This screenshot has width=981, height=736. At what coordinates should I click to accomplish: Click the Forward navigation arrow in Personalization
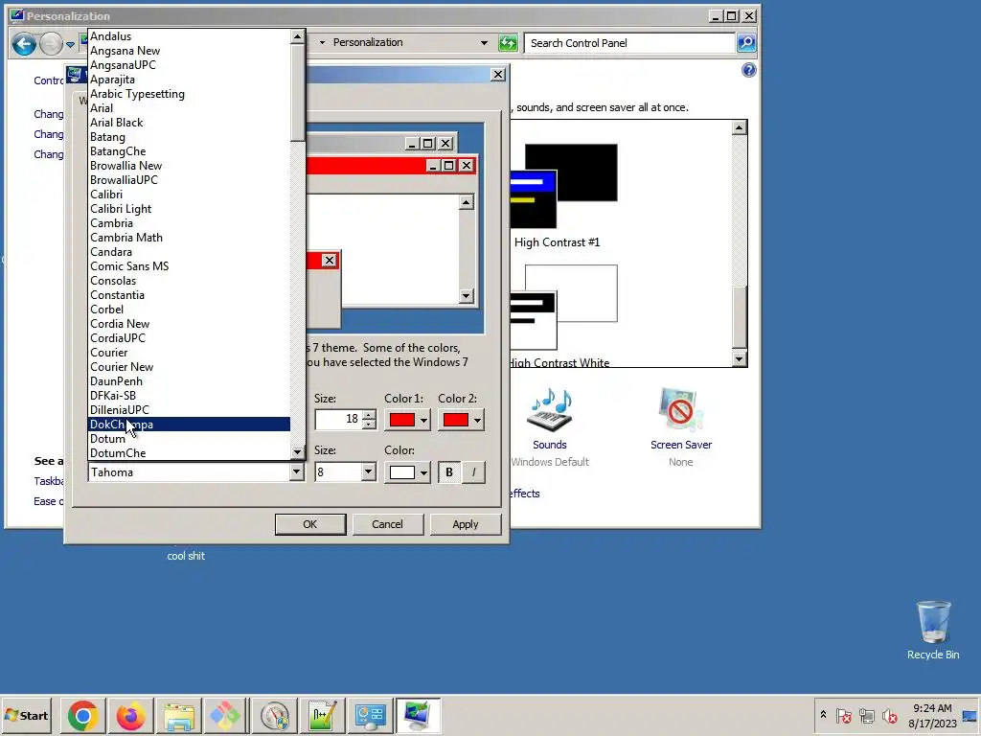tap(52, 44)
